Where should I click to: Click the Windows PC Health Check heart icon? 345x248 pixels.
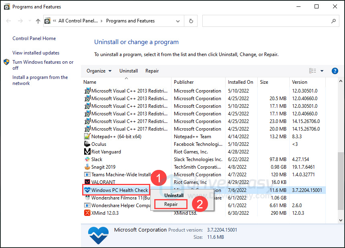click(x=87, y=190)
